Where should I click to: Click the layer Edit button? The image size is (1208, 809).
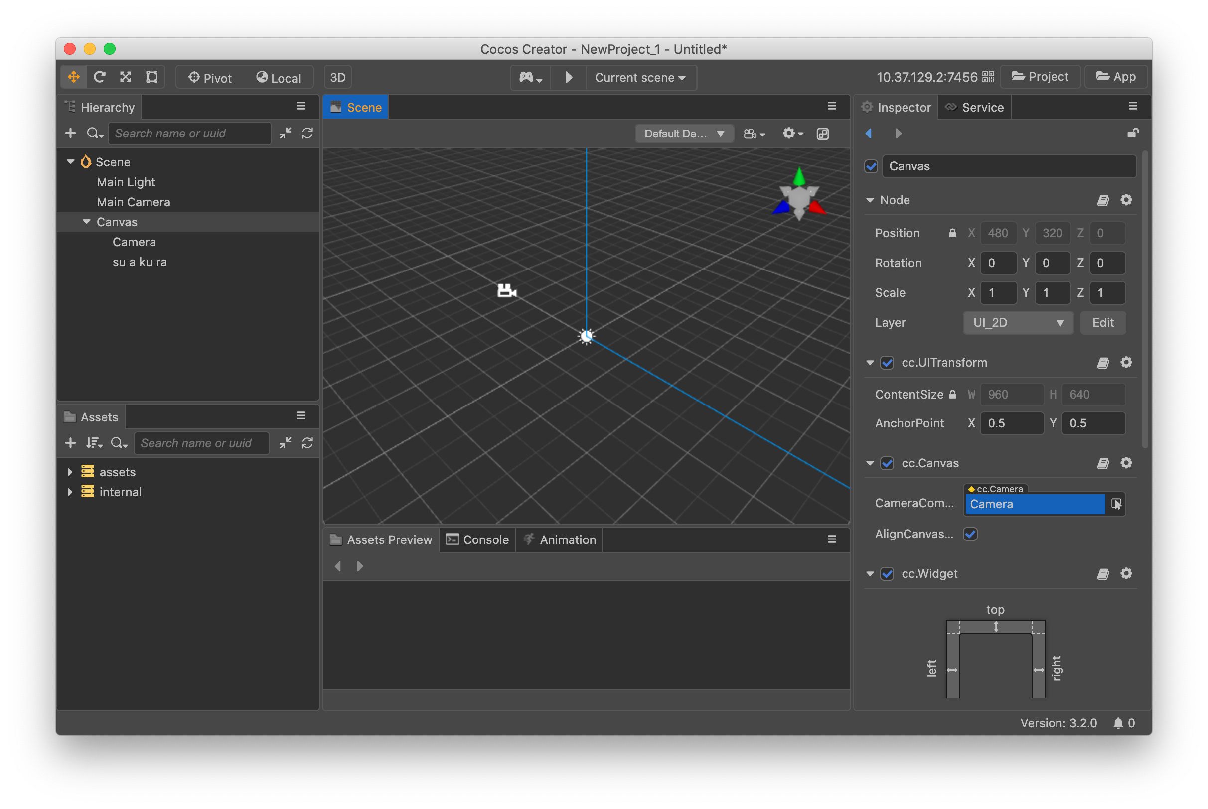tap(1103, 323)
